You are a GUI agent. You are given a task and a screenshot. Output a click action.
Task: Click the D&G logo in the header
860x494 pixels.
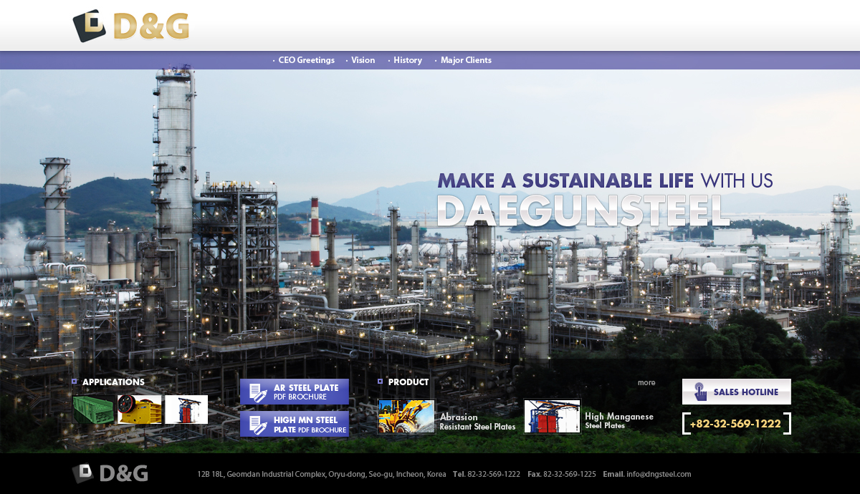(131, 26)
